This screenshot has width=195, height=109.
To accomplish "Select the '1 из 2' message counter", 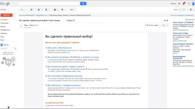I will point(175,10).
